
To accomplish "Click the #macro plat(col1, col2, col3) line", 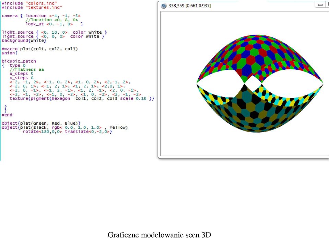I will [x=40, y=49].
